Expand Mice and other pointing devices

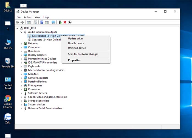click(21, 70)
